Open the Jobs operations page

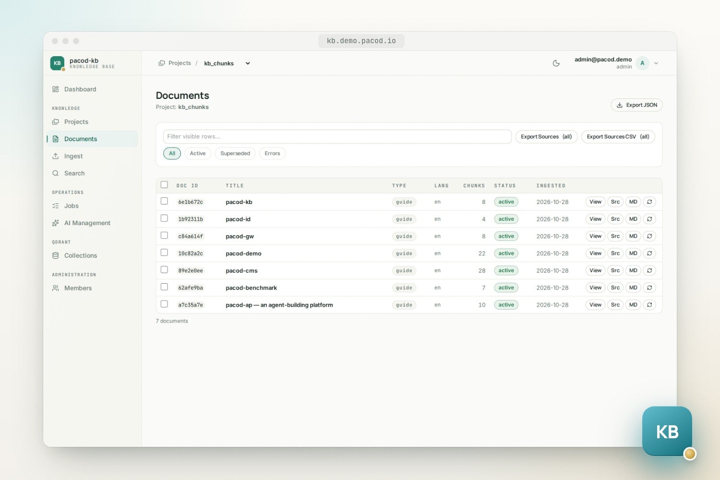(92, 206)
